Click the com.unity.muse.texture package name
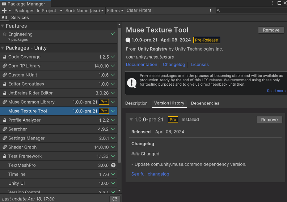 [x=150, y=57]
